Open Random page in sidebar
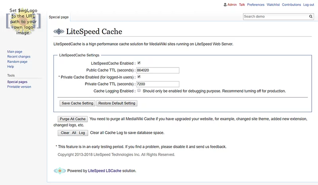 click(17, 62)
